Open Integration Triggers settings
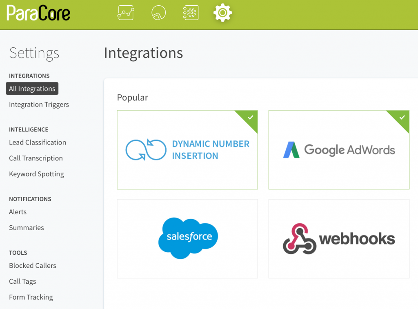Screen dimensions: 418x309 pos(39,104)
